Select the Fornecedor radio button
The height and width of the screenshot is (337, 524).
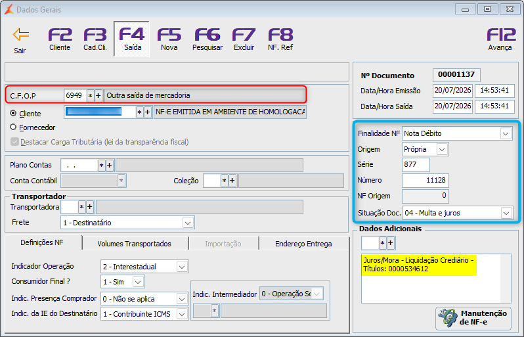click(x=13, y=127)
